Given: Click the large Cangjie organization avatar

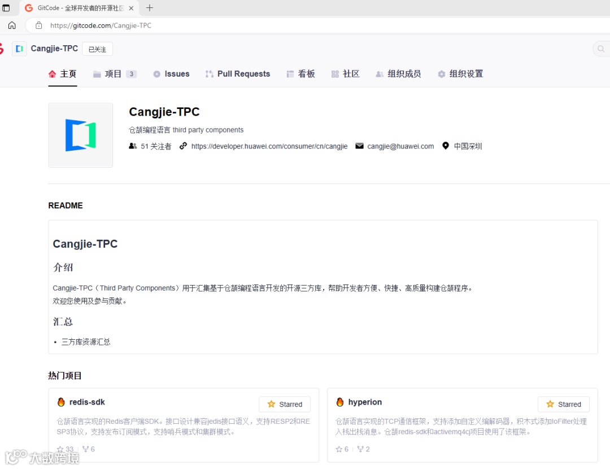Looking at the screenshot, I should [x=81, y=135].
